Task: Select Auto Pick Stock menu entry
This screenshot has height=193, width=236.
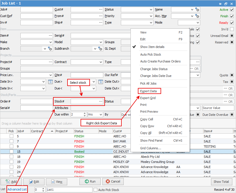Action: click(x=151, y=54)
